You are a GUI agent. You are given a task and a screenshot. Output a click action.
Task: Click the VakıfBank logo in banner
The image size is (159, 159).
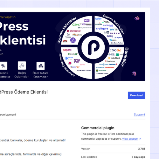(114, 58)
